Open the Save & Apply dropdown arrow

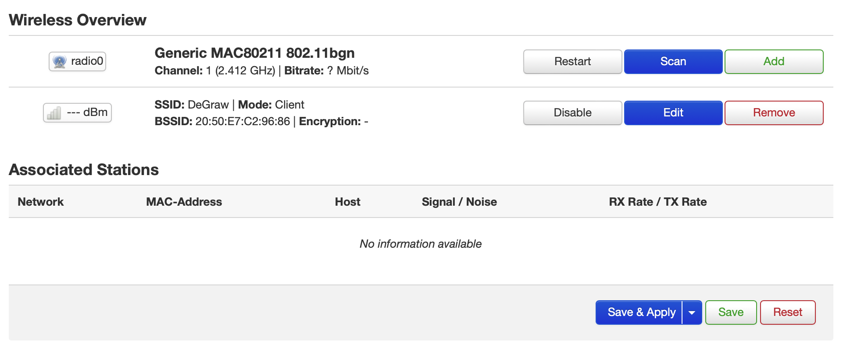692,312
